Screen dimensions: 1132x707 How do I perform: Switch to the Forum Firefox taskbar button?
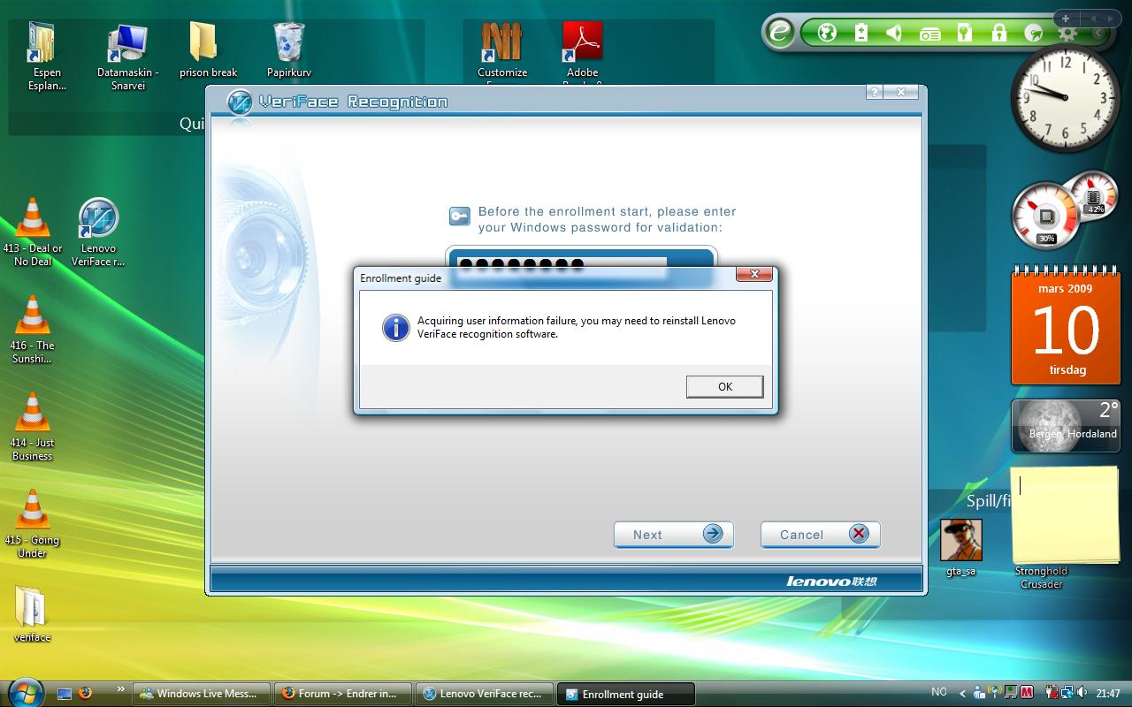coord(343,694)
